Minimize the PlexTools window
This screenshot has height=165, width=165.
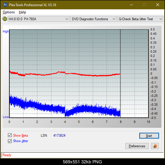click(x=131, y=5)
